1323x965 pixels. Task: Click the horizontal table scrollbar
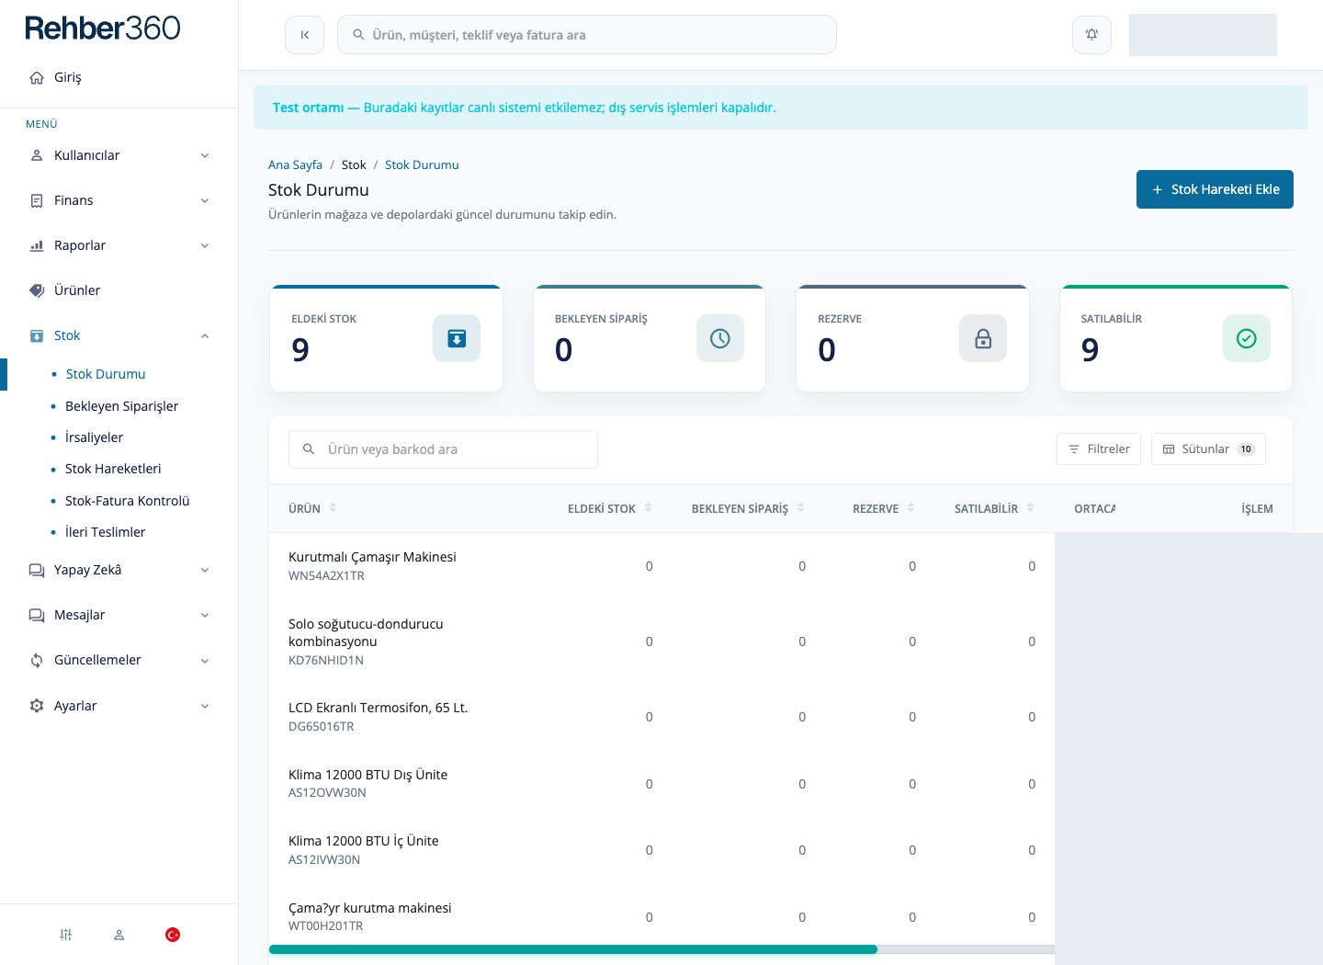(573, 949)
